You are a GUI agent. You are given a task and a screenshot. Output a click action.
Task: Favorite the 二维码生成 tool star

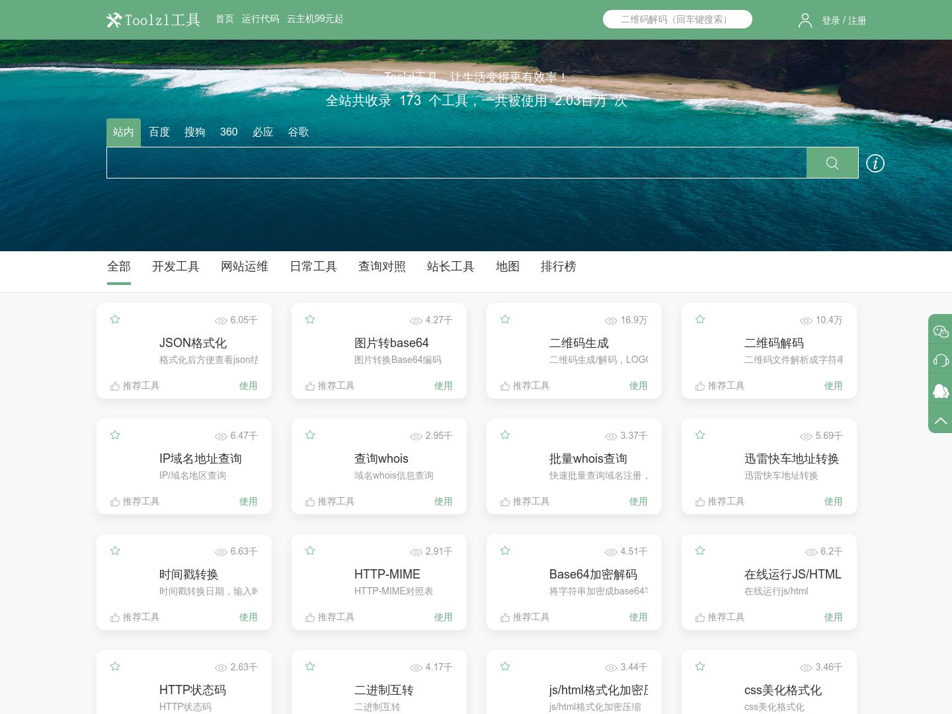(x=505, y=319)
